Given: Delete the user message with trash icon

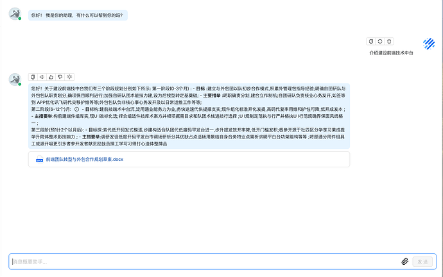Looking at the screenshot, I should [x=389, y=42].
